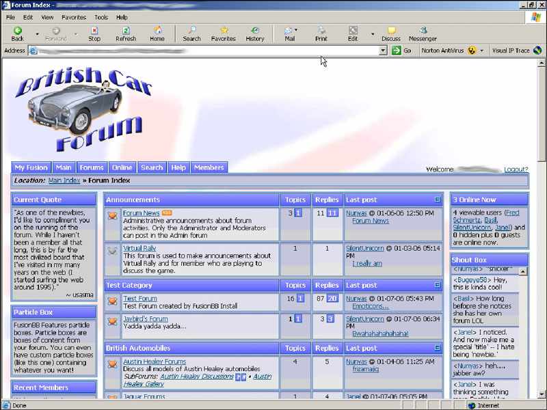This screenshot has height=410, width=547.
Task: Collapse the Test Category section
Action: (438, 285)
